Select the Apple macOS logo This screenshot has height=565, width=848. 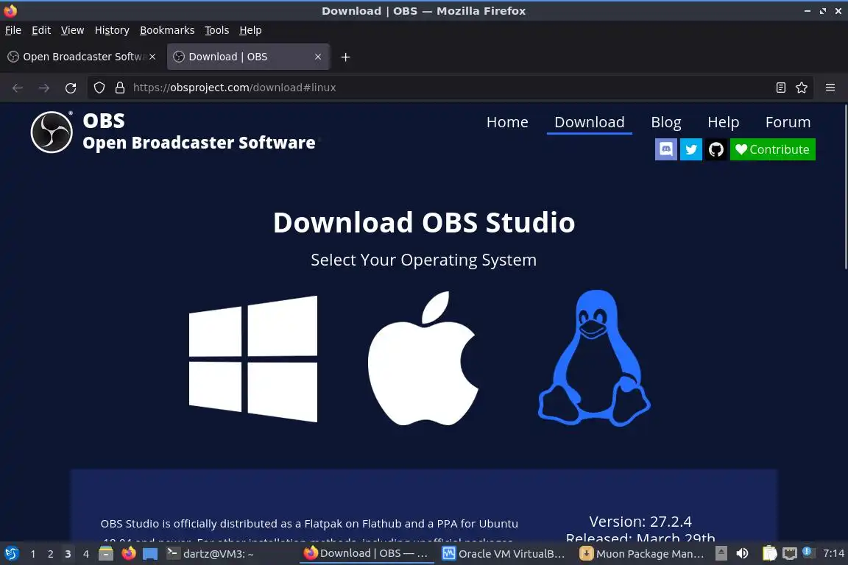[423, 358]
